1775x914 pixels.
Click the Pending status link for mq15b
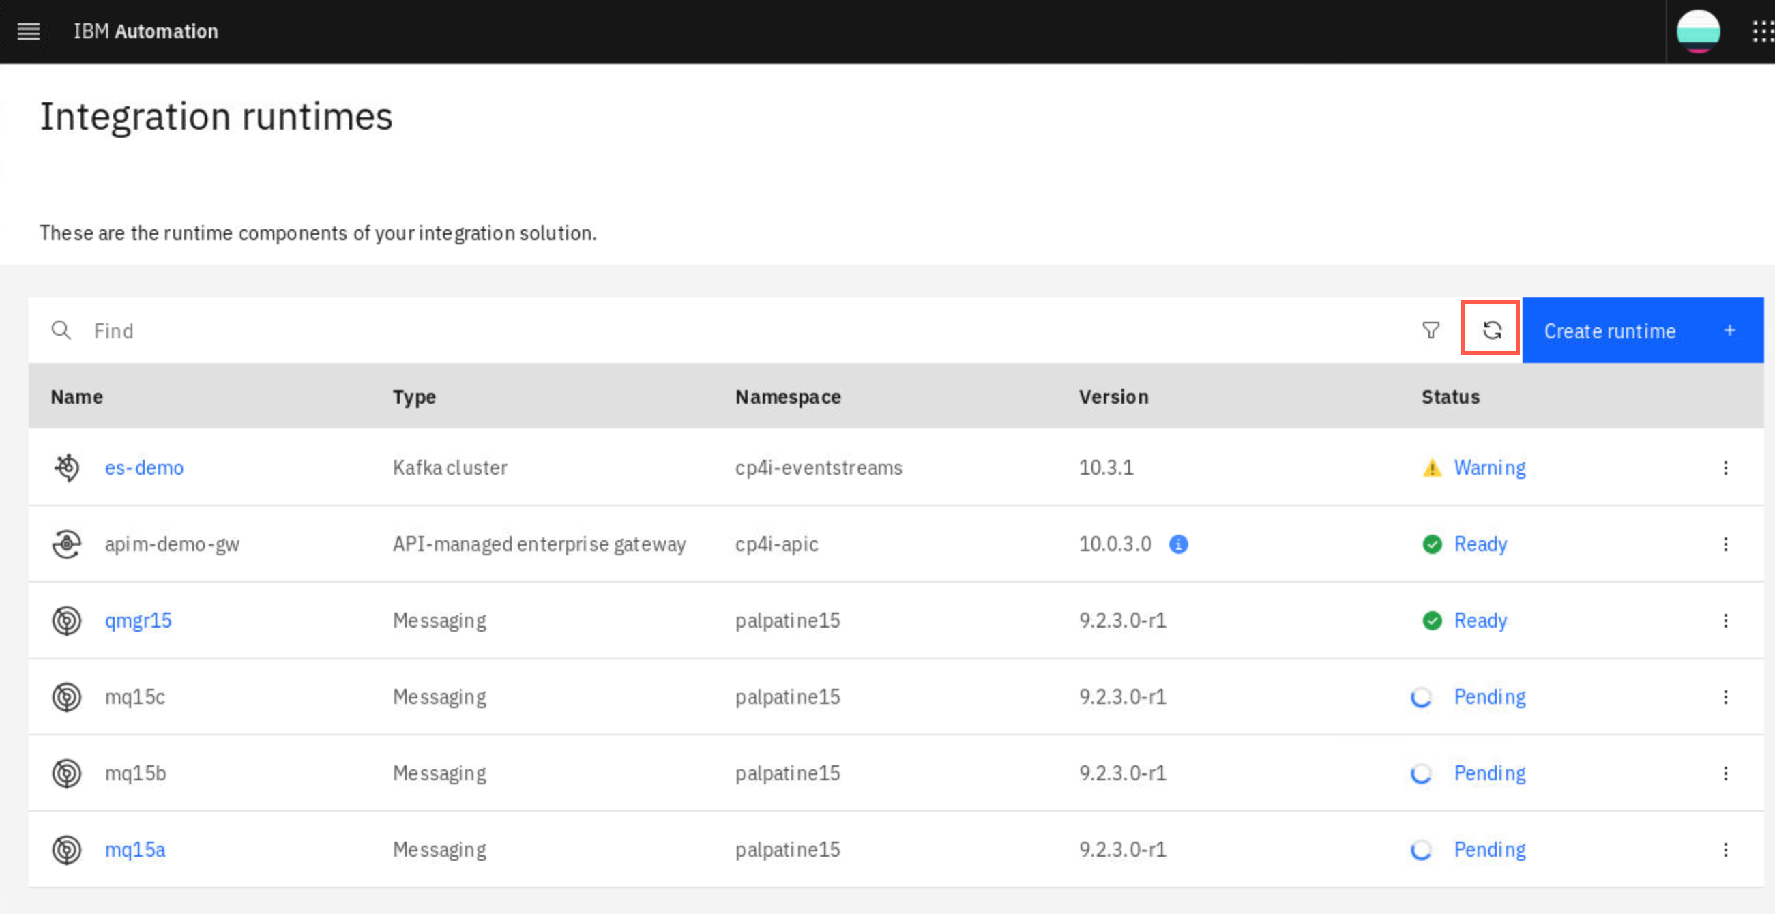[1490, 773]
